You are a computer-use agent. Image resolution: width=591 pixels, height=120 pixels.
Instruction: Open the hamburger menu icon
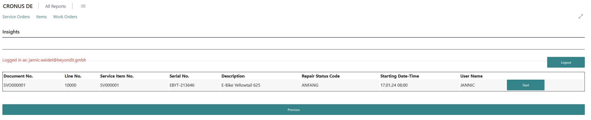point(83,6)
